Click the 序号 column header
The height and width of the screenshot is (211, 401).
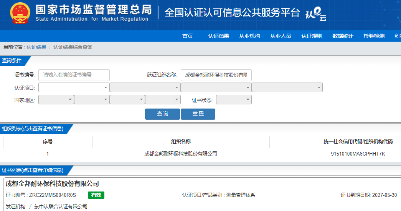tap(48, 142)
